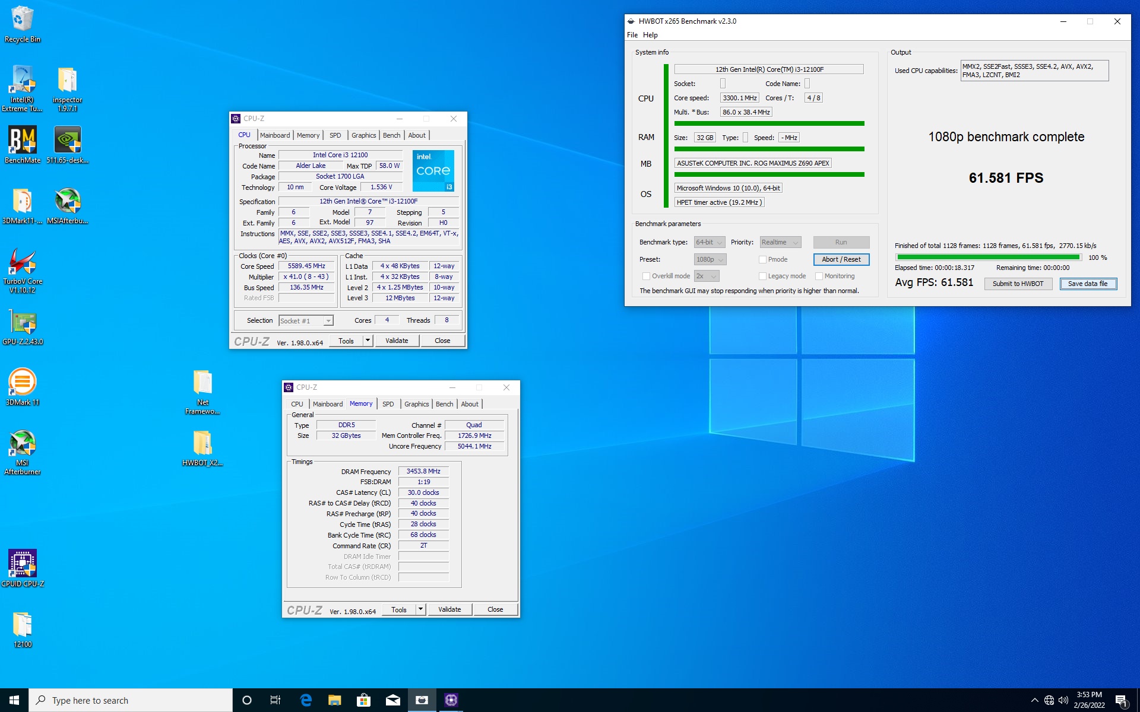This screenshot has height=712, width=1140.
Task: Open the inspector 1.9.7.1 folder
Action: pos(67,88)
